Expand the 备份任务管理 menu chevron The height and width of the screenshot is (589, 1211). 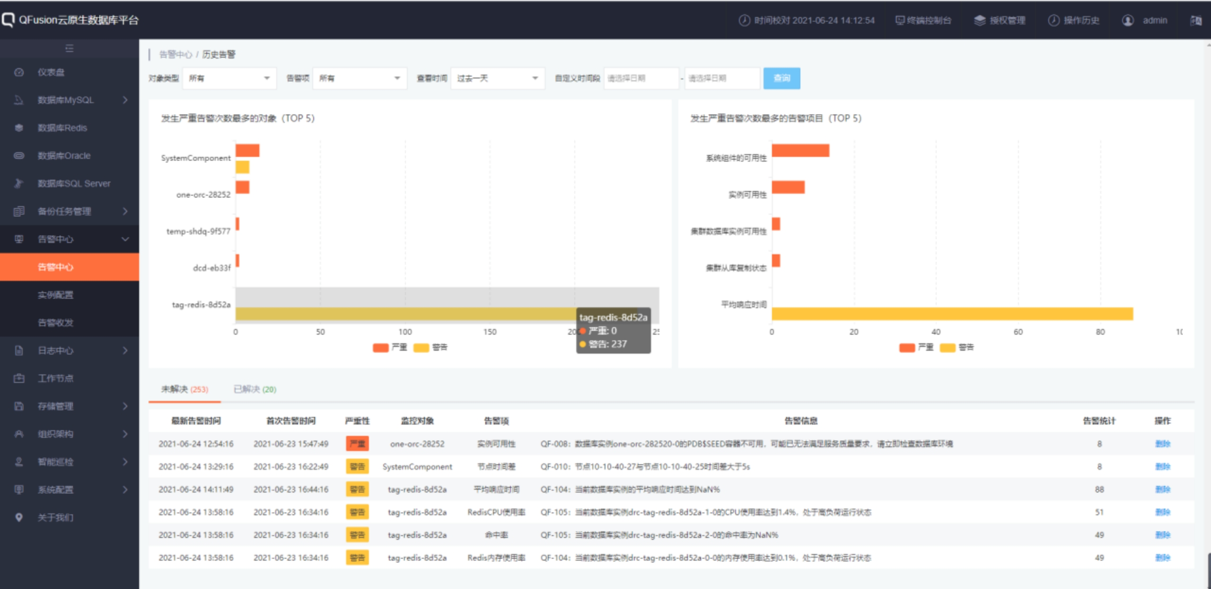click(x=125, y=211)
